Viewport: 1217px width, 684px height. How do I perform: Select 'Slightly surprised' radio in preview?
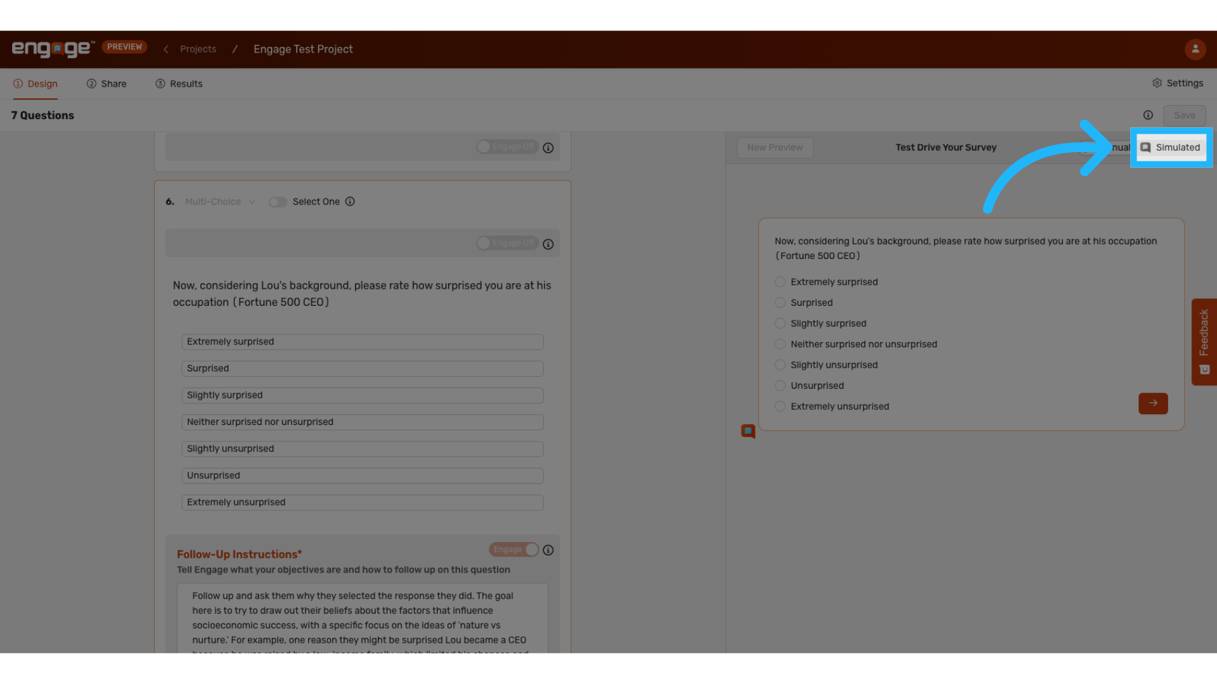(780, 324)
